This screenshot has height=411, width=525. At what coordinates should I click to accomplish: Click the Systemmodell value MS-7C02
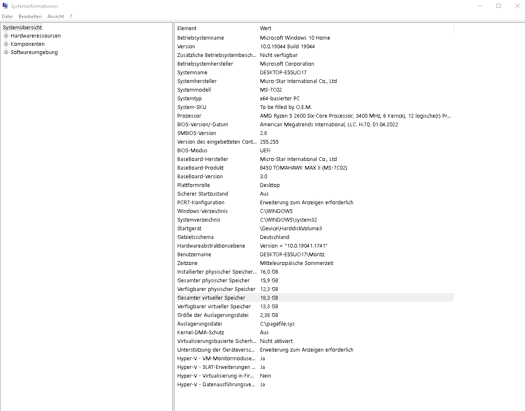271,90
